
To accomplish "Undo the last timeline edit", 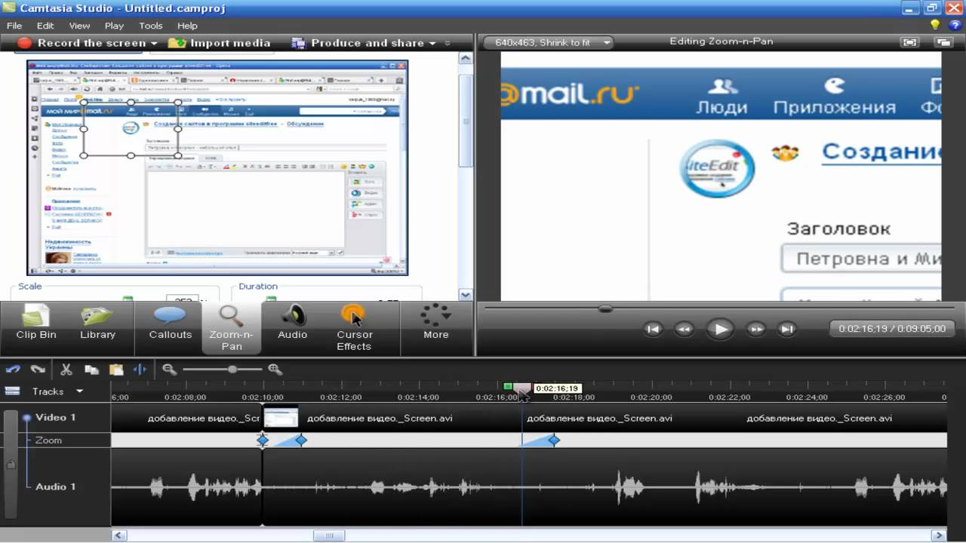I will [x=13, y=370].
